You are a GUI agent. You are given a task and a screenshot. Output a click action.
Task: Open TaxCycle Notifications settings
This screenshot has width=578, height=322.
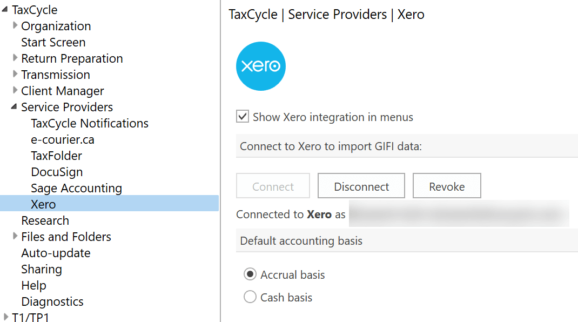point(90,124)
